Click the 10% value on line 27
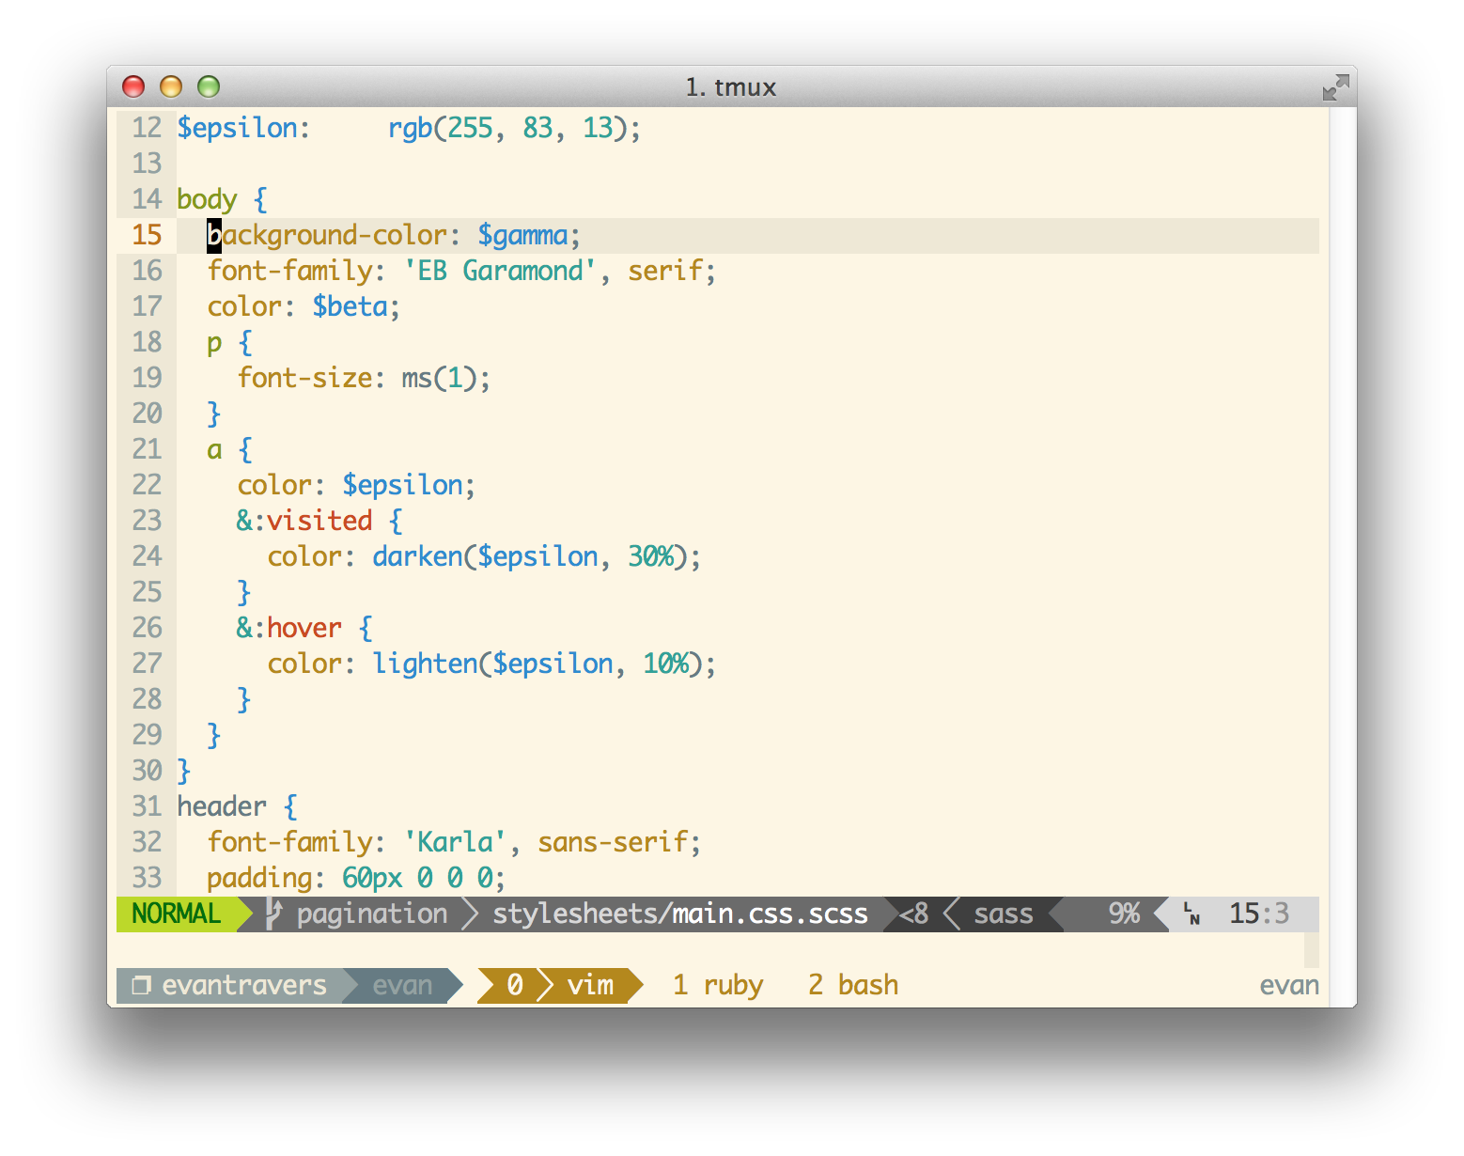This screenshot has height=1156, width=1464. [665, 664]
